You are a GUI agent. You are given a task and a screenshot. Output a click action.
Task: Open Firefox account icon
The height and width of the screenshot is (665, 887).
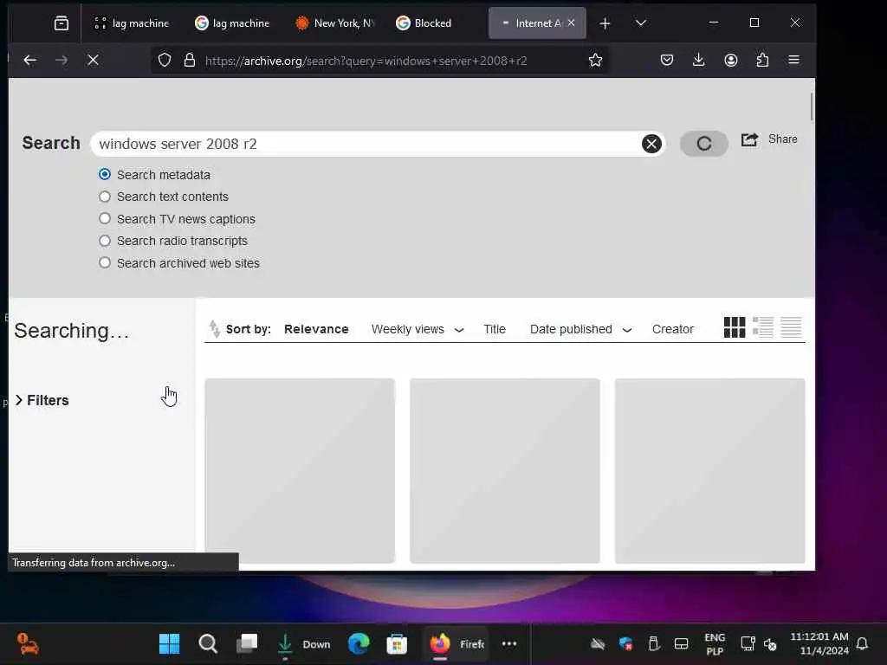[731, 60]
